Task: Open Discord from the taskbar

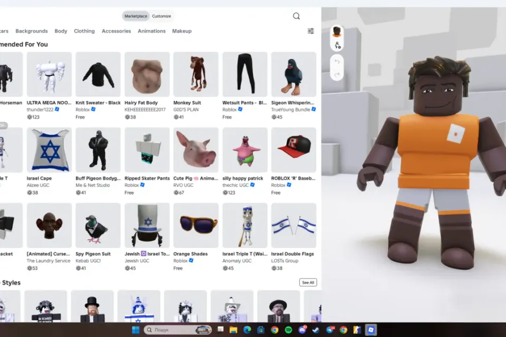Action: (303, 330)
